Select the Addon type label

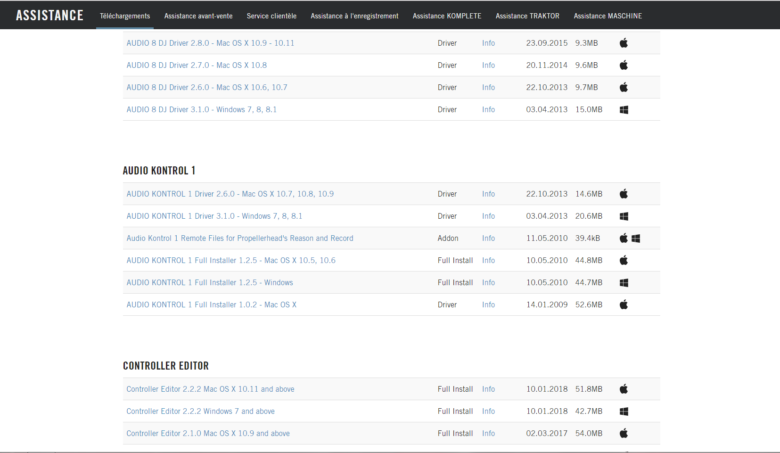448,238
